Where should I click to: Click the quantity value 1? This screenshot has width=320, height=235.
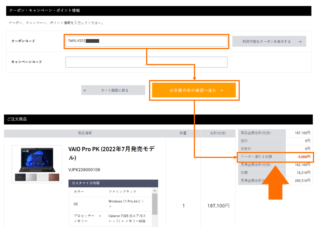[x=183, y=206]
